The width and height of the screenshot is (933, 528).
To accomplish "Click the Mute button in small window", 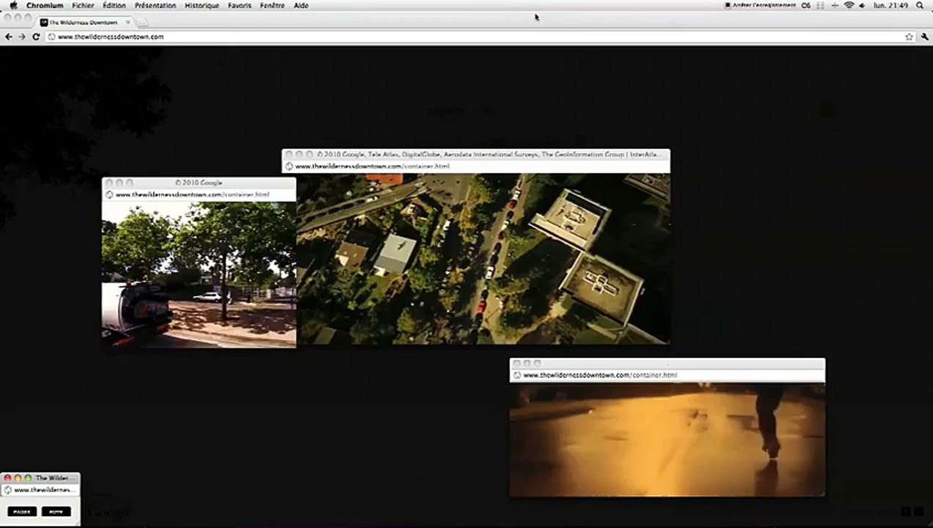I will [56, 512].
